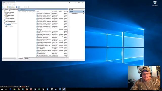162x91 pixels.
Task: Click the Event Viewer tree icon
Action: click(x=6, y=14)
